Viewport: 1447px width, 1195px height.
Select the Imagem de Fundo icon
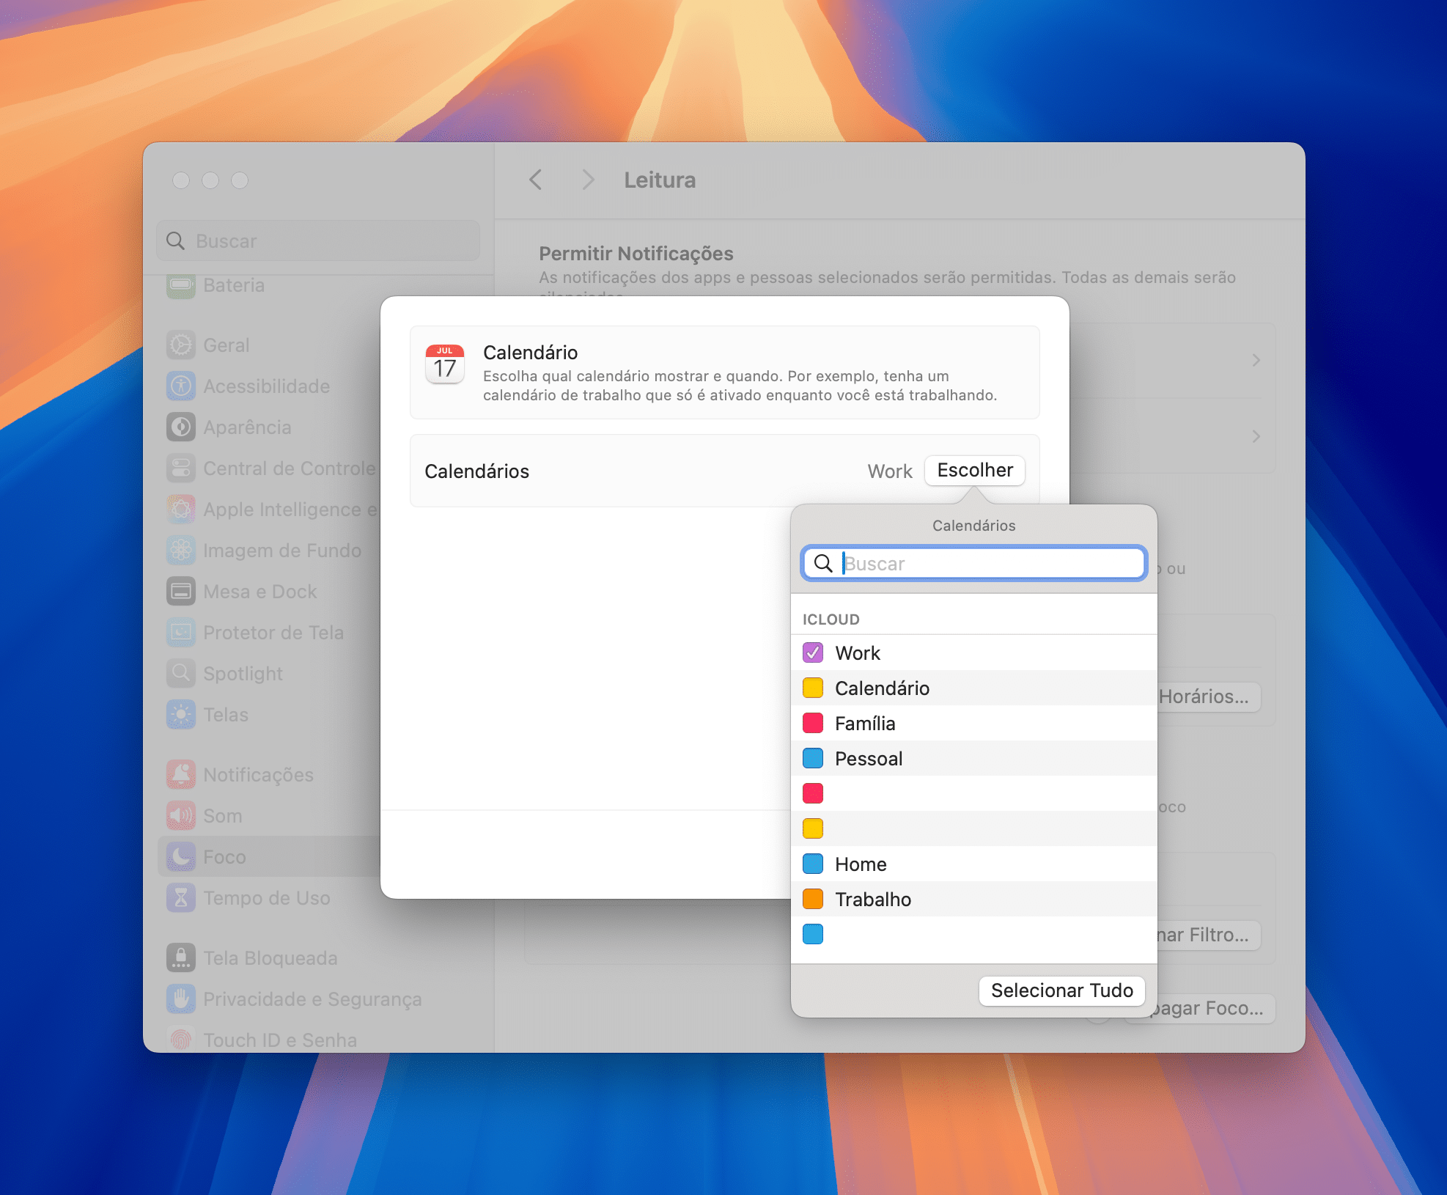(x=181, y=551)
